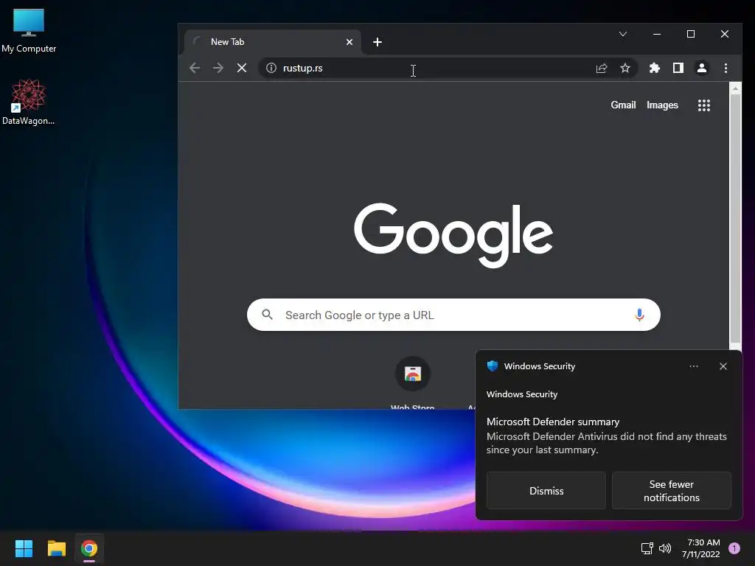Click the Search Google or type a URL box
The height and width of the screenshot is (566, 755).
point(453,315)
